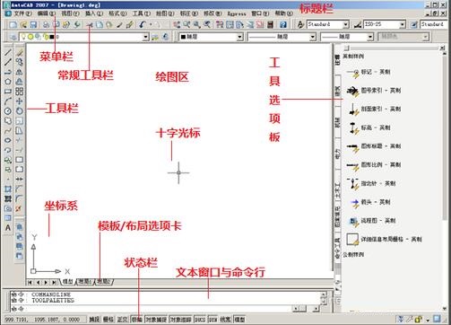Click the Dimension Style icon beside ISO-25

[x=358, y=25]
